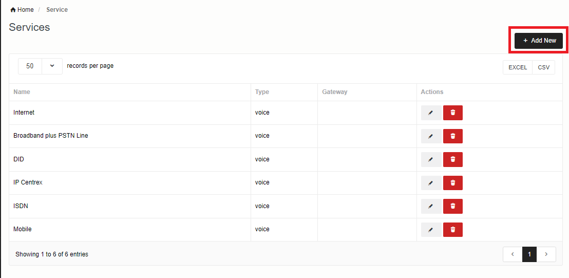Sort table by Name column header
Screen dimensions: 569x278
click(22, 92)
